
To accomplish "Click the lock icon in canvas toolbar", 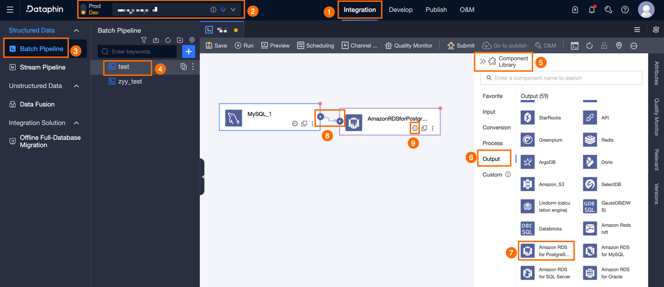I will 604,45.
